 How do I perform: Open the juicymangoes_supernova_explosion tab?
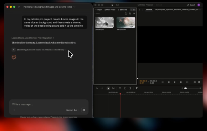(176, 9)
